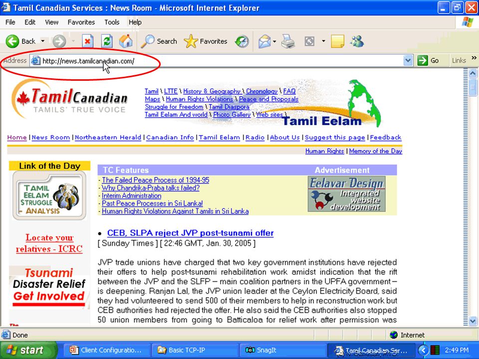Switch to Client Configuration taskbar window

(x=107, y=350)
